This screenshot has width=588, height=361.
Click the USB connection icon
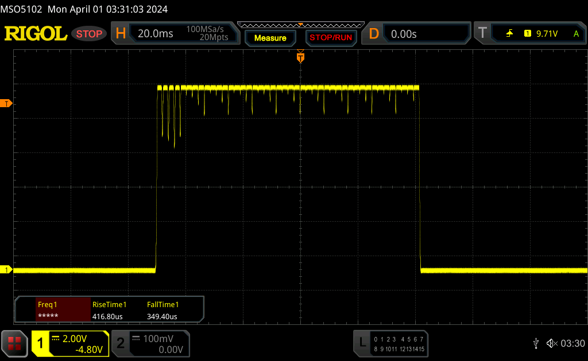click(536, 343)
